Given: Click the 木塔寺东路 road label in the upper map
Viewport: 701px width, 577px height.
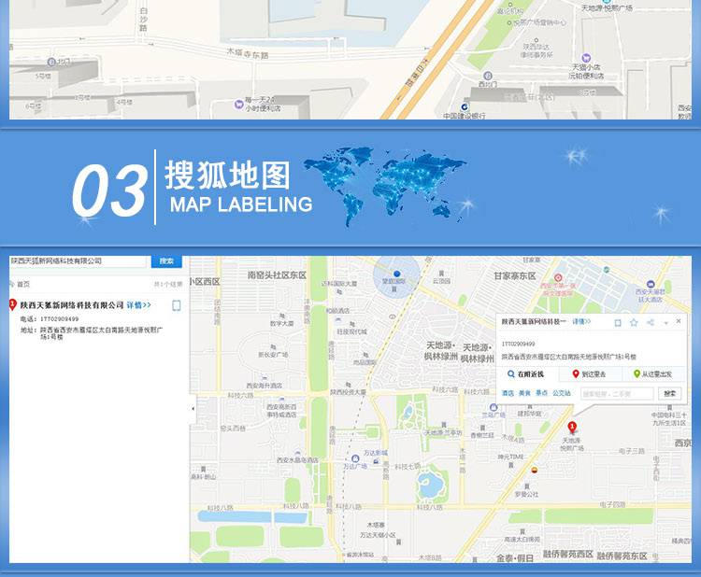Looking at the screenshot, I should [248, 53].
